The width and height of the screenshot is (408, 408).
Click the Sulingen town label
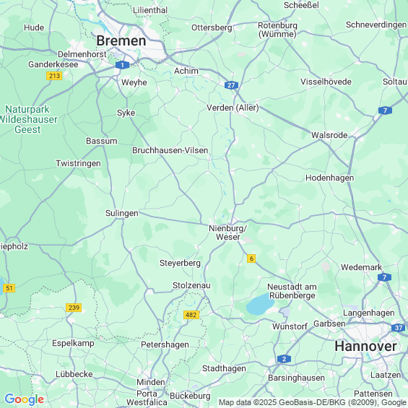point(122,213)
